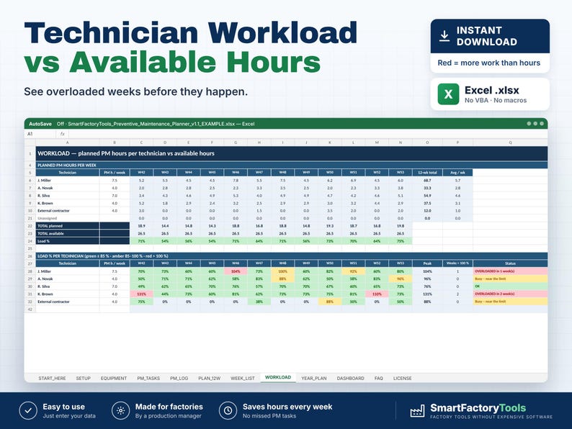Image resolution: width=572 pixels, height=429 pixels.
Task: Click the clock icon beside Saves hours every week
Action: click(228, 411)
